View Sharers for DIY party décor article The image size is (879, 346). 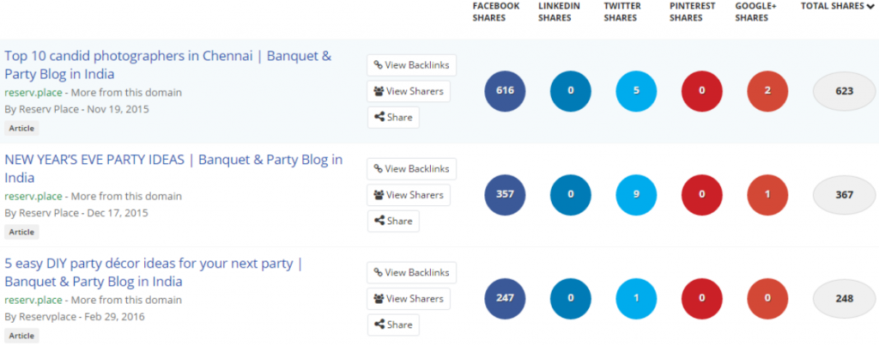point(409,298)
